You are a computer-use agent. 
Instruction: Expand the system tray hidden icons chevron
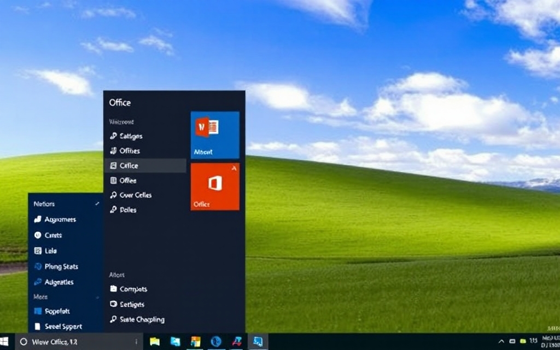coord(501,341)
